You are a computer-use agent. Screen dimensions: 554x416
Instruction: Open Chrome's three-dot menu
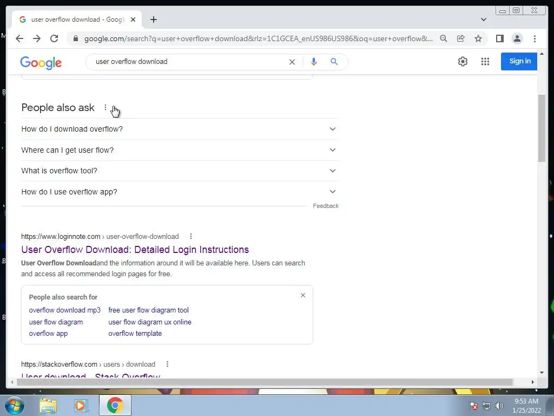(x=535, y=38)
